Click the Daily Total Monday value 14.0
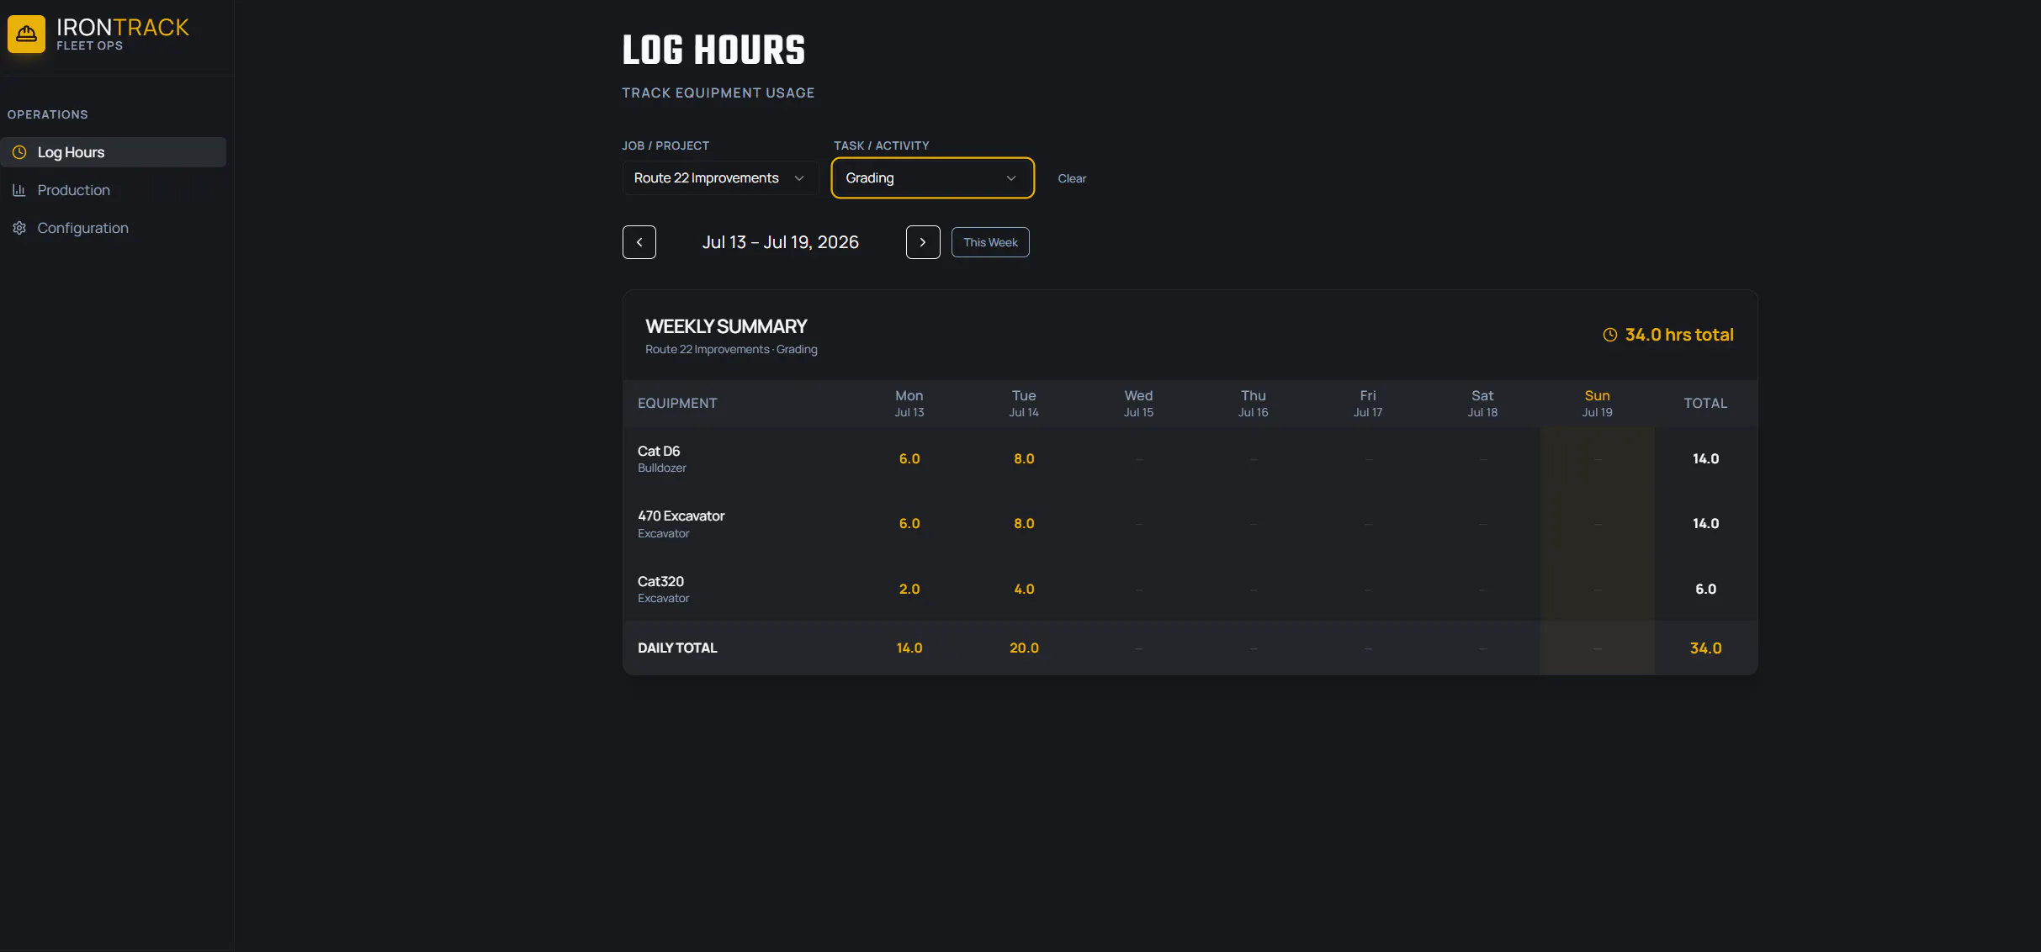 click(x=909, y=648)
